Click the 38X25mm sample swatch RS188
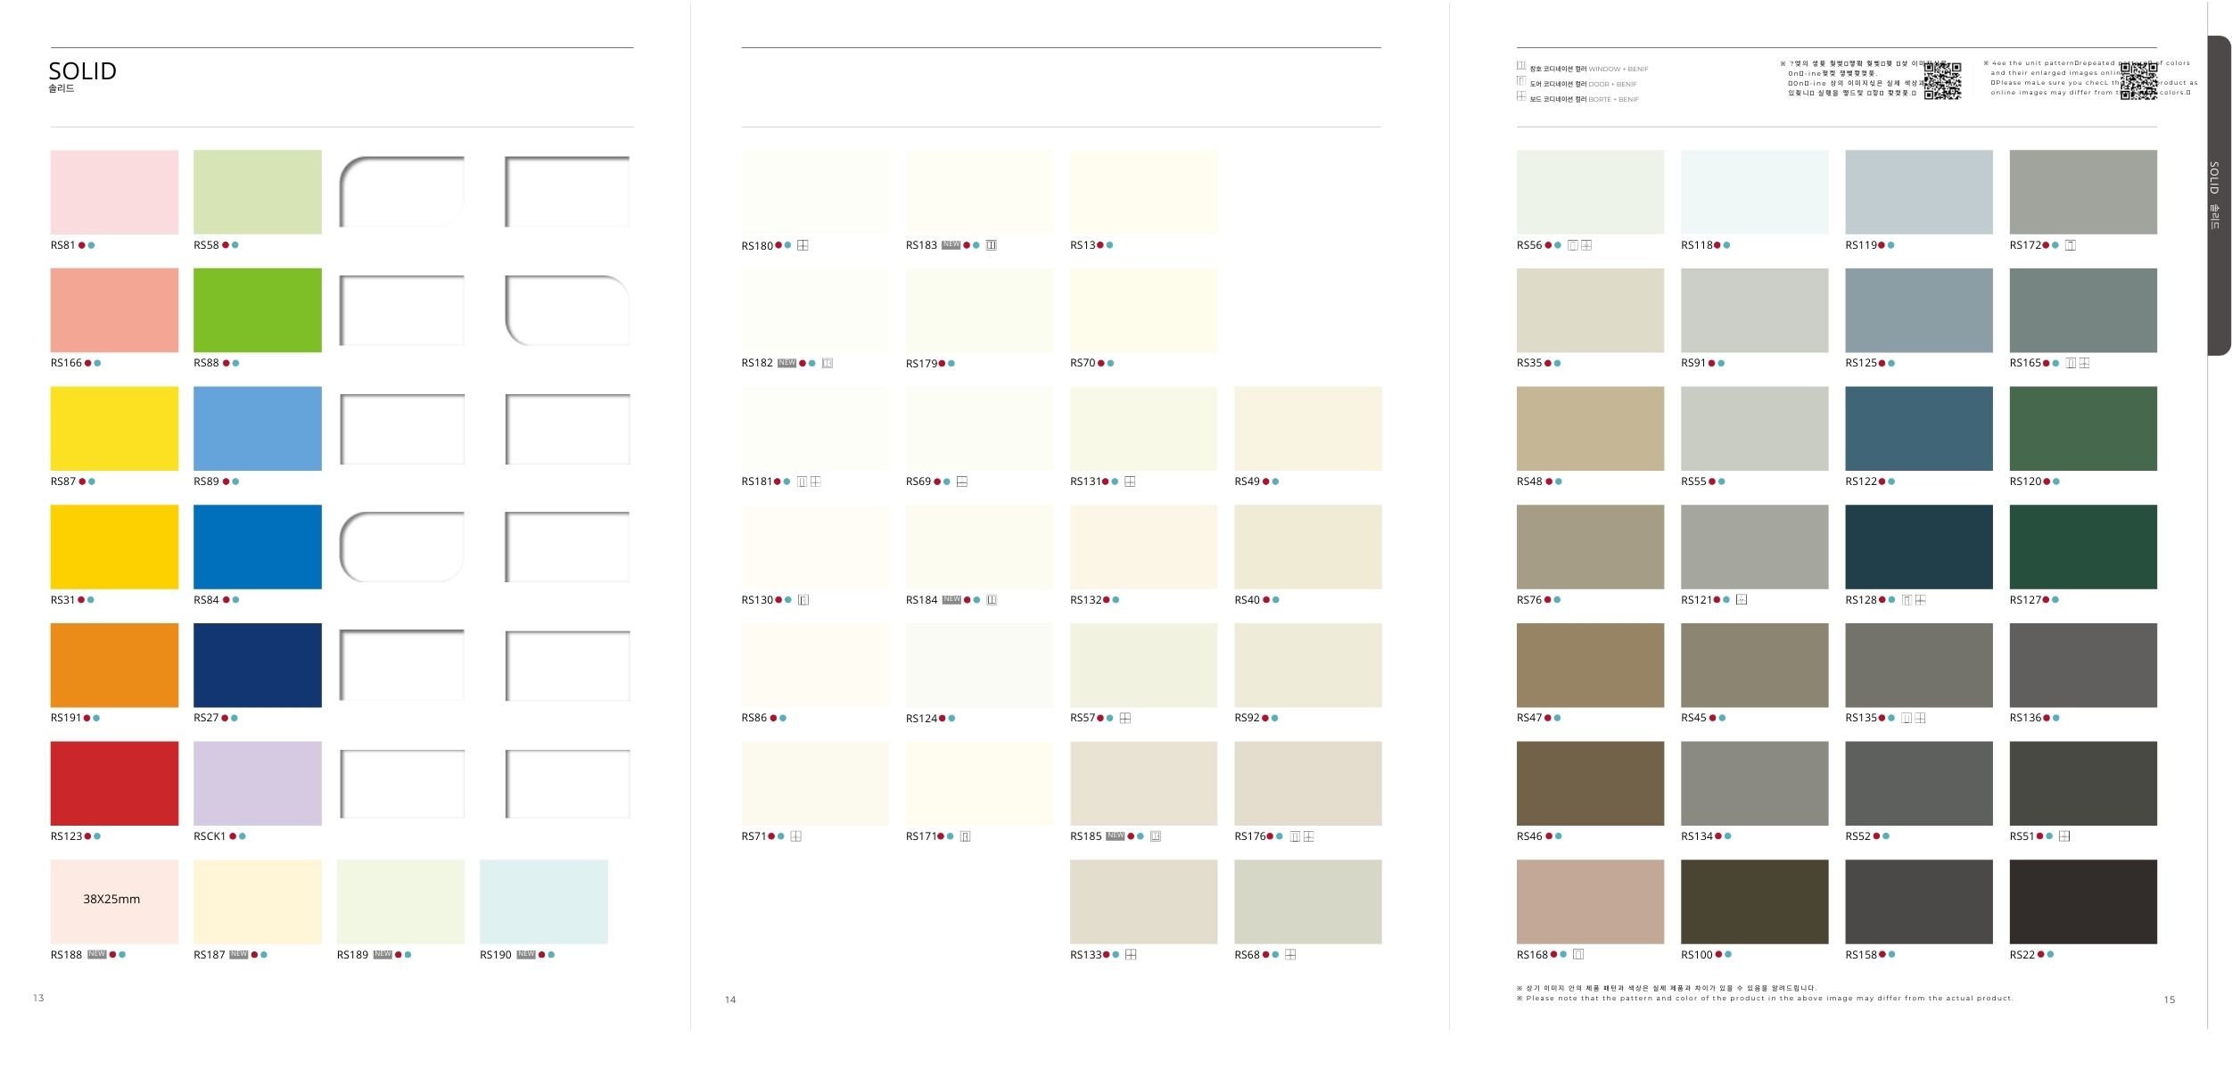Viewport: 2232px width, 1078px height. click(114, 901)
